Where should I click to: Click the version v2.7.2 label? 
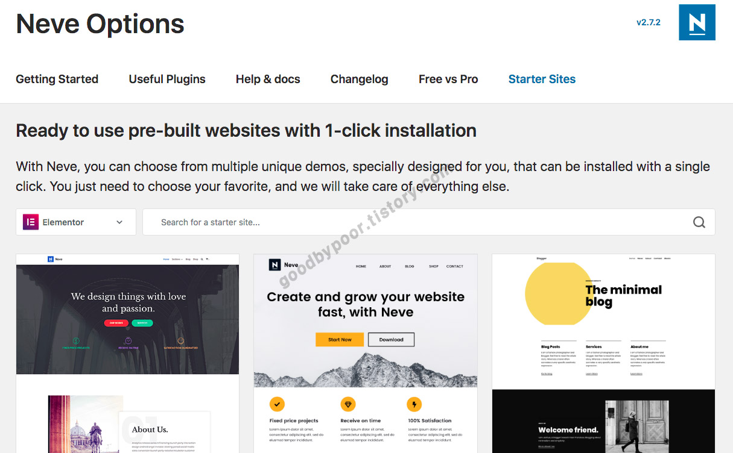pos(649,22)
